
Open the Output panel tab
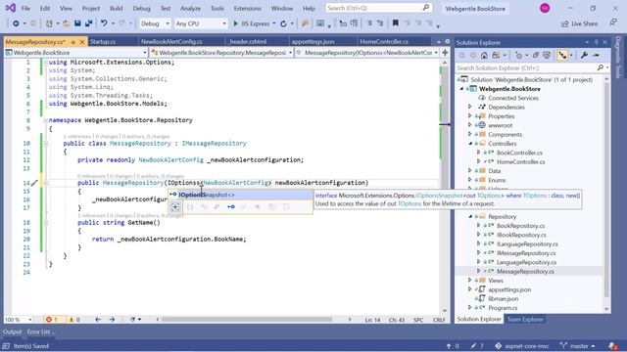[12, 331]
